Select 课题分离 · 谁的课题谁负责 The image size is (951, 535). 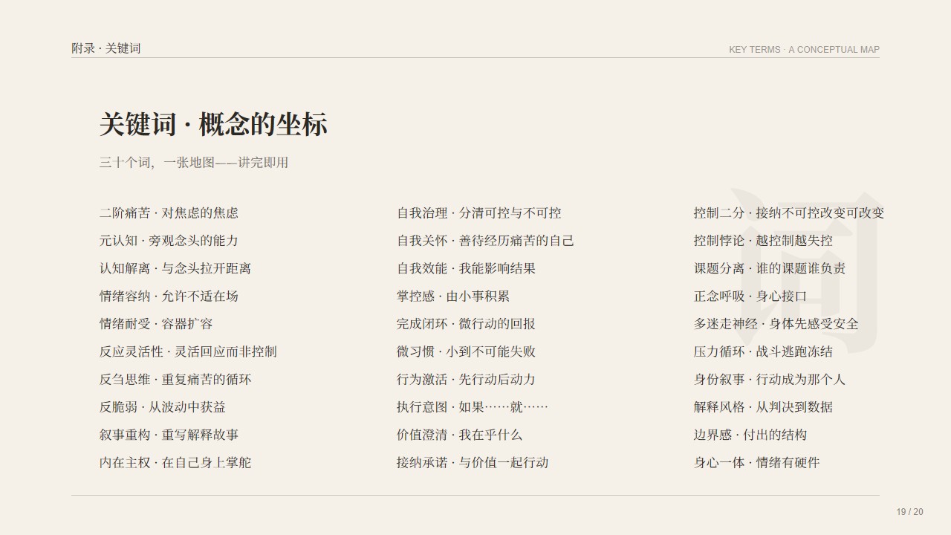click(770, 268)
